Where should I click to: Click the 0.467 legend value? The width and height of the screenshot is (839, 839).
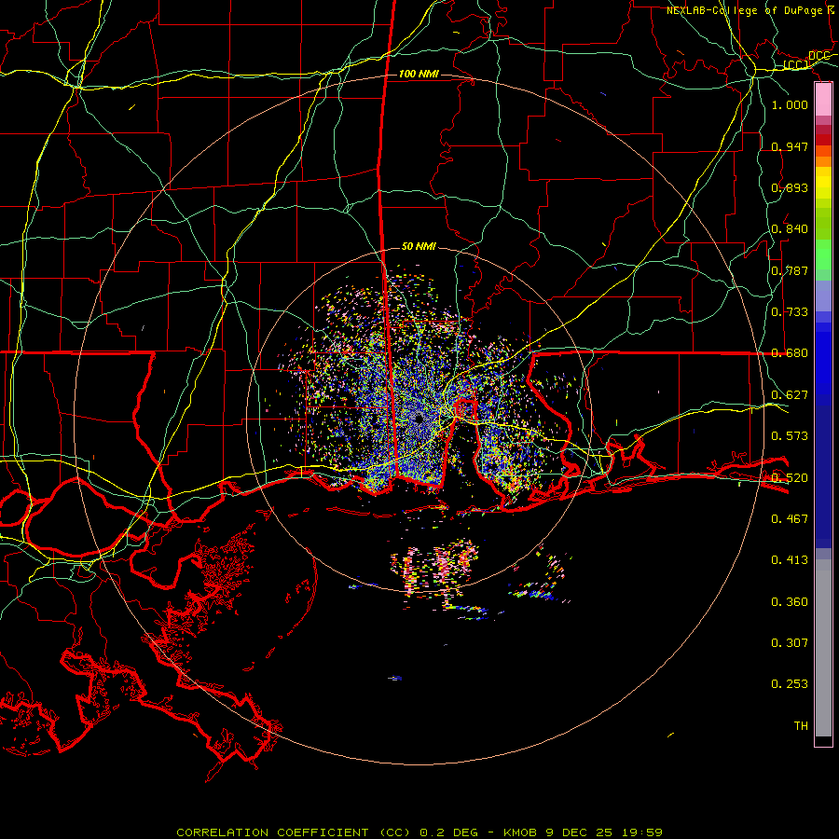[790, 519]
